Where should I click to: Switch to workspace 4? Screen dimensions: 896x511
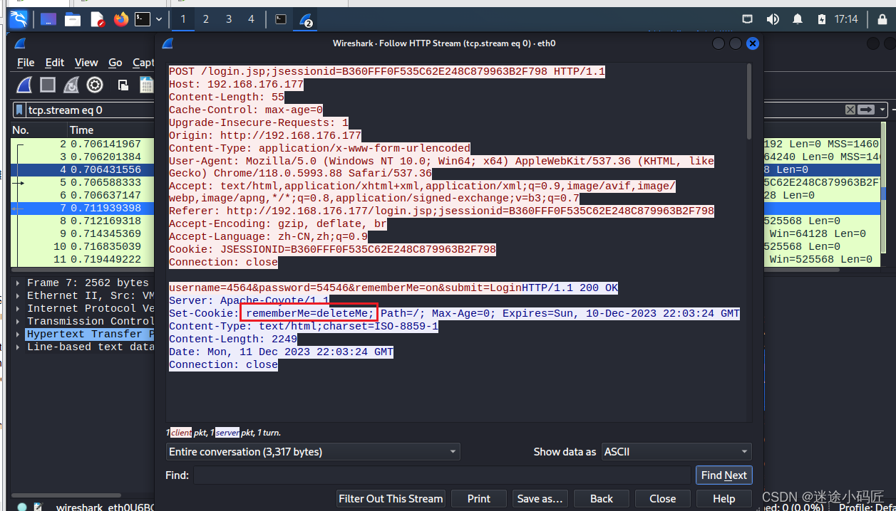click(251, 19)
